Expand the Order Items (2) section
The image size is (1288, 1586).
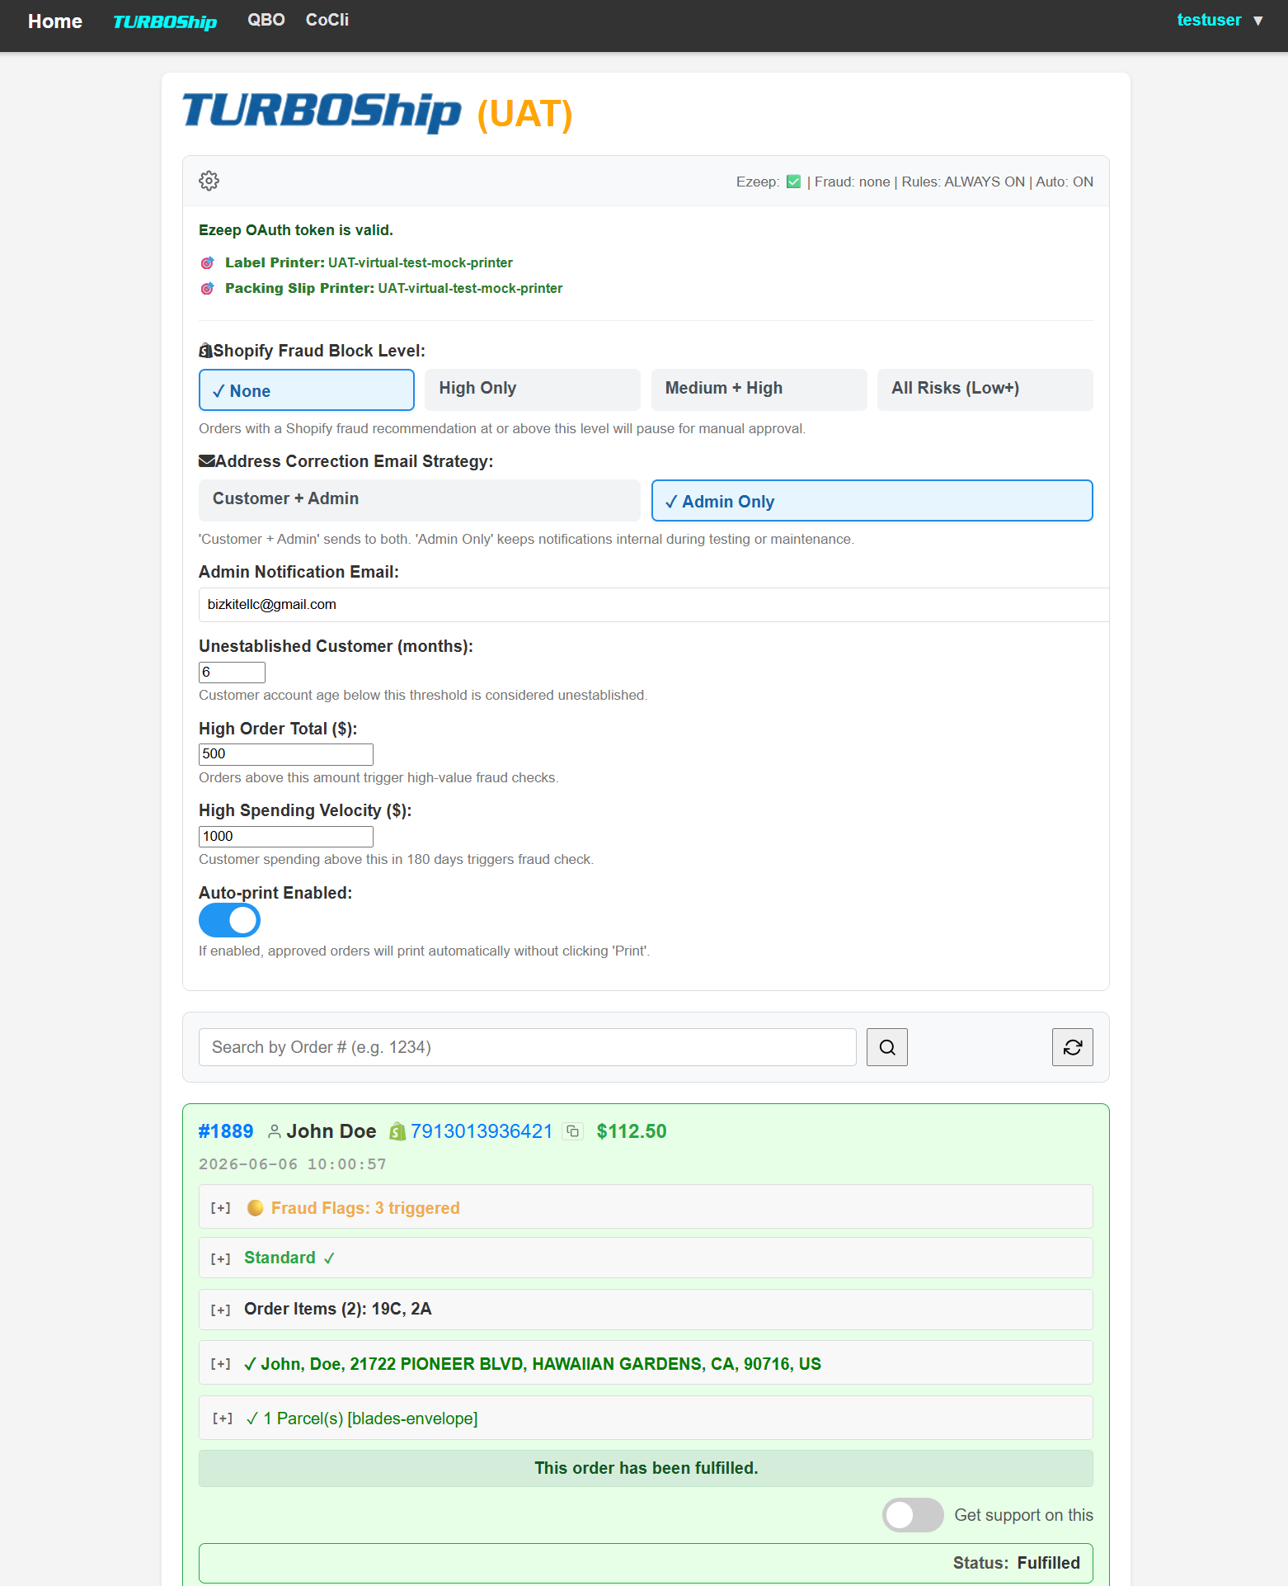tap(646, 1309)
